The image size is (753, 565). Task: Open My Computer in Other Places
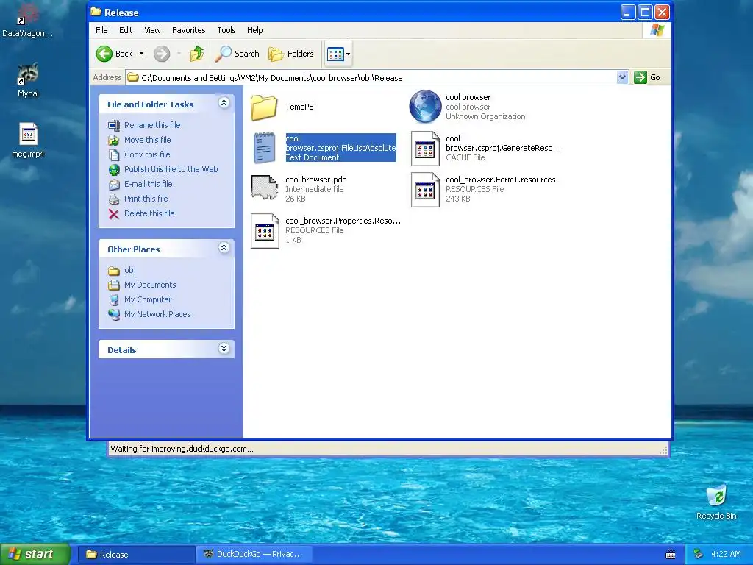(147, 300)
